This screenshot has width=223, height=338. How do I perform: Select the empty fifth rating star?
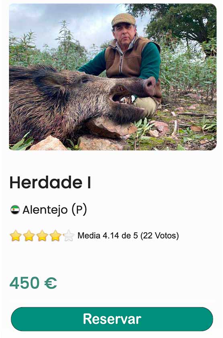coord(69,236)
